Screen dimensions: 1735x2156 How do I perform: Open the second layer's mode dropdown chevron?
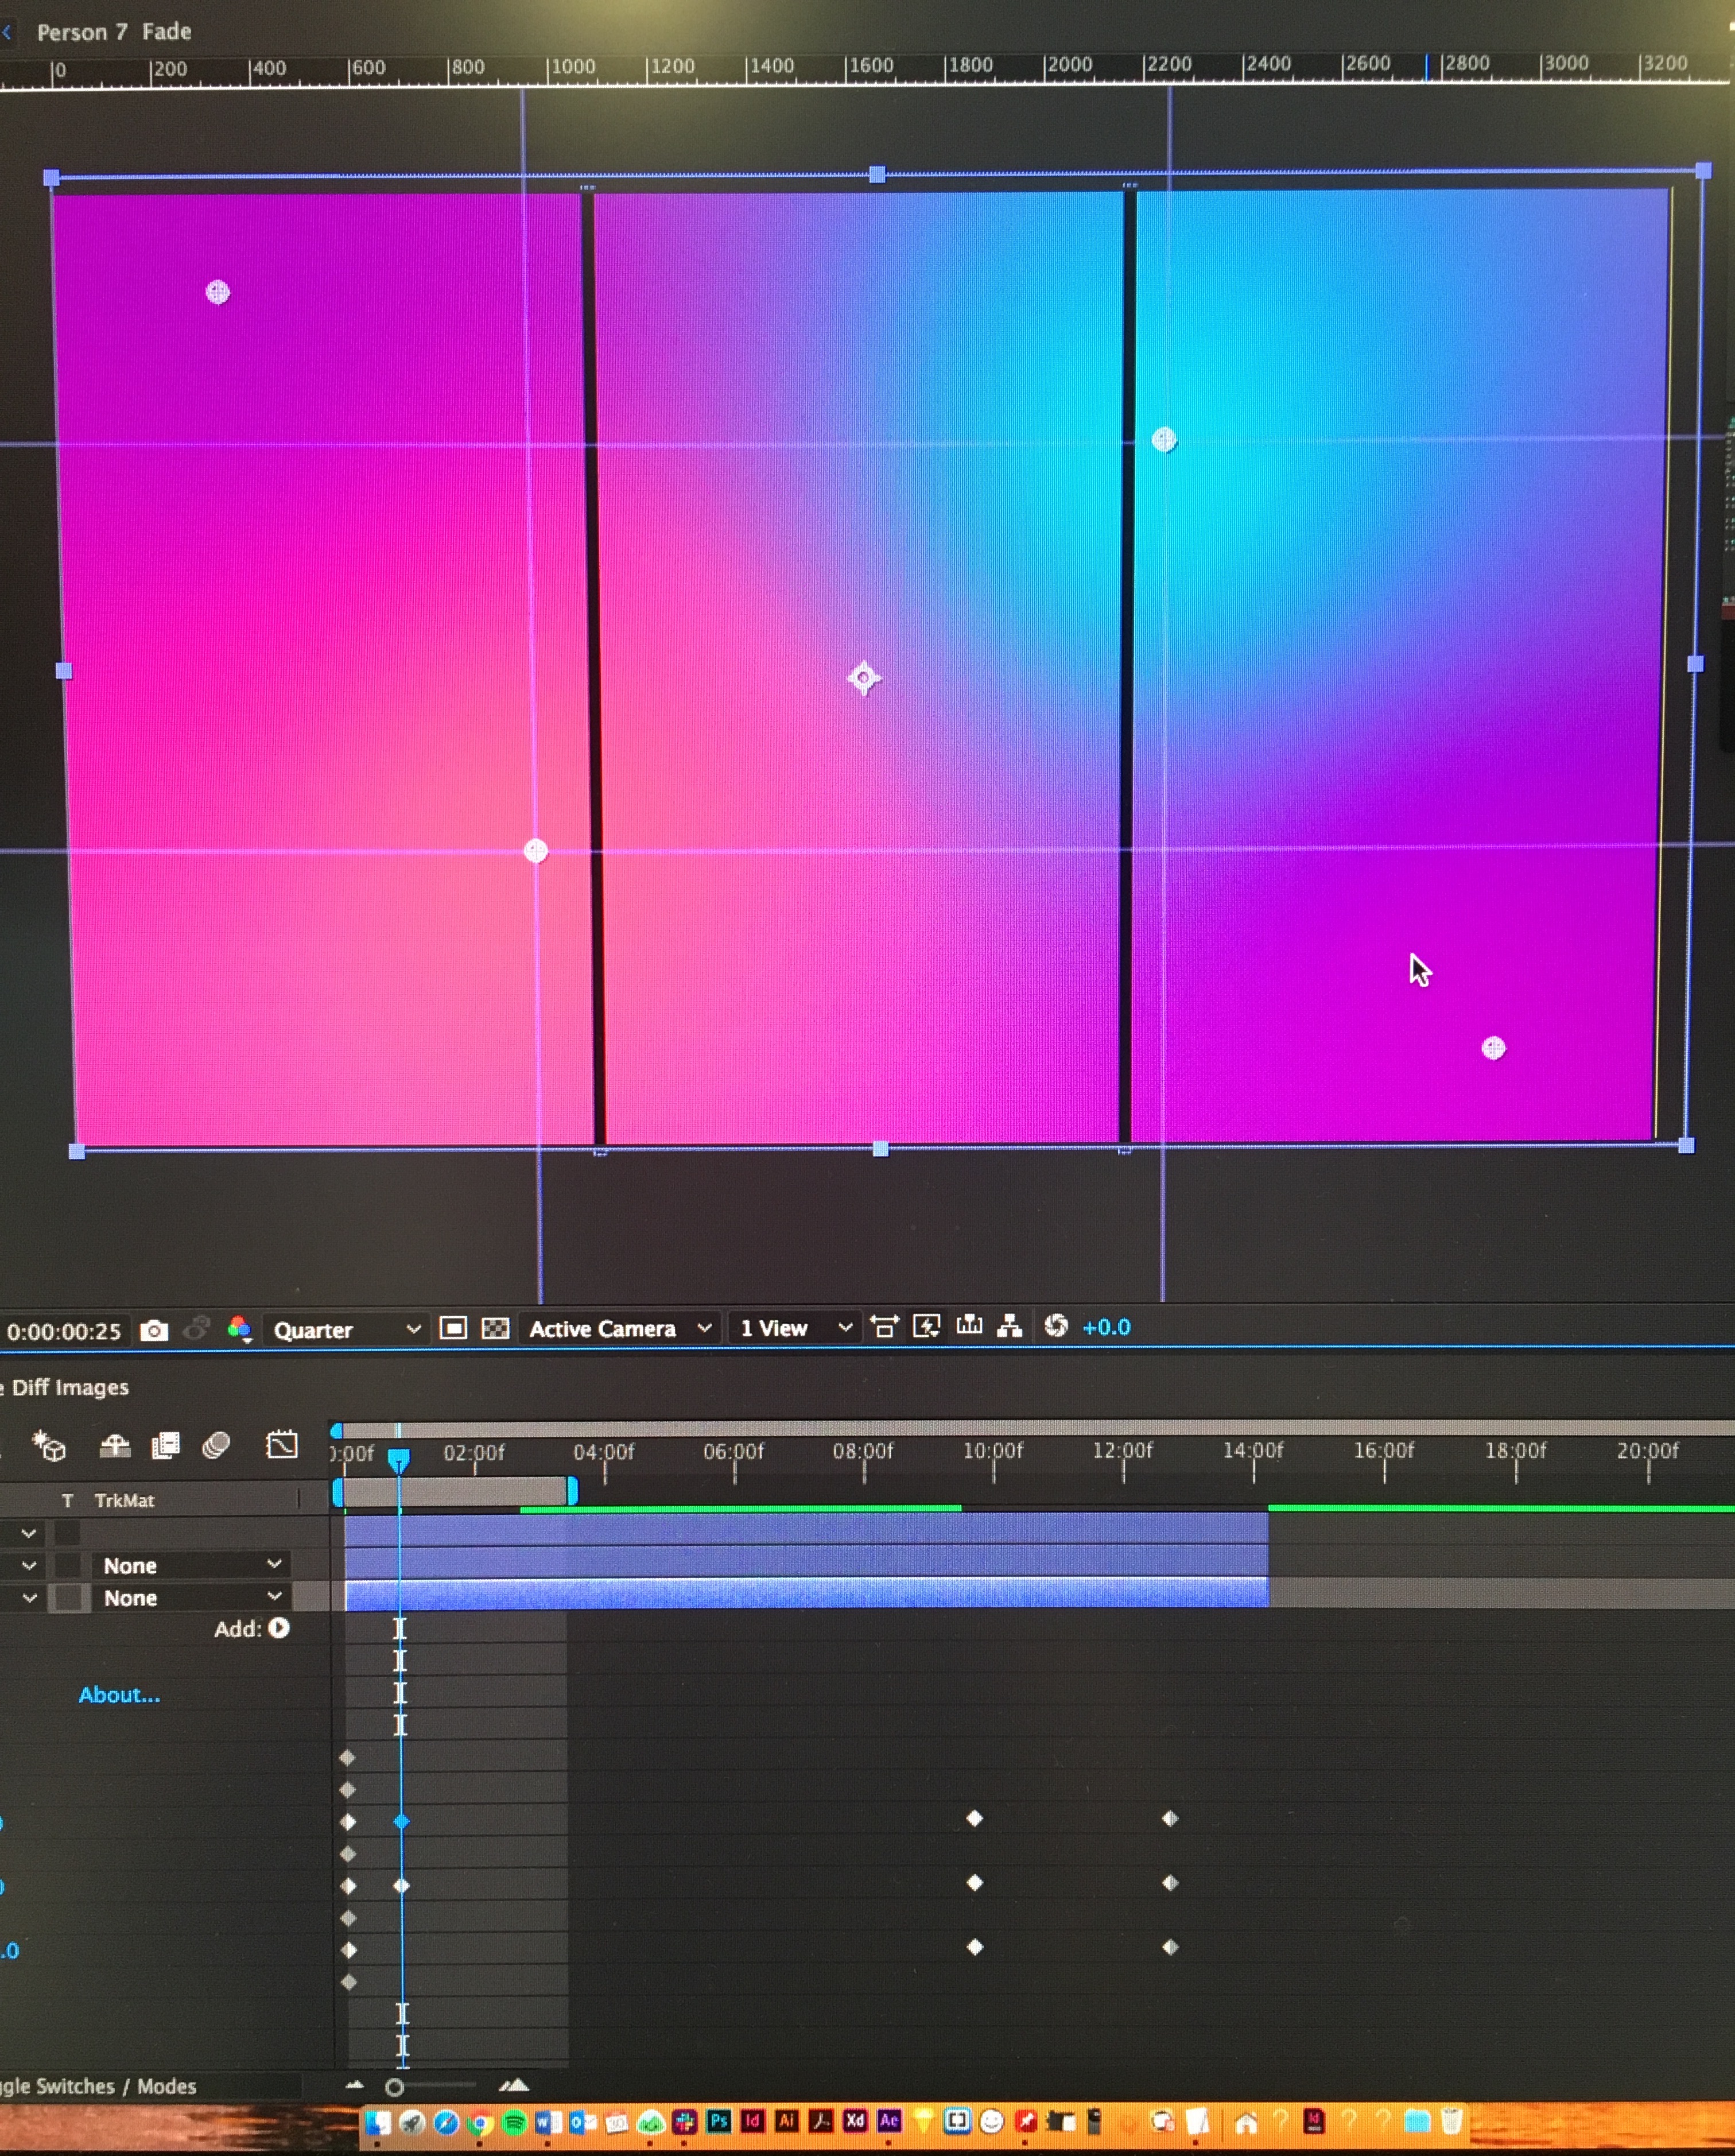click(x=29, y=1565)
